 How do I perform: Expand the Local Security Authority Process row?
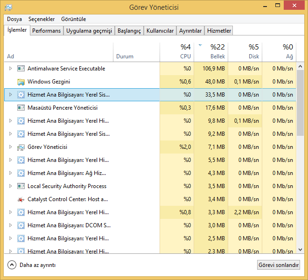point(10,186)
